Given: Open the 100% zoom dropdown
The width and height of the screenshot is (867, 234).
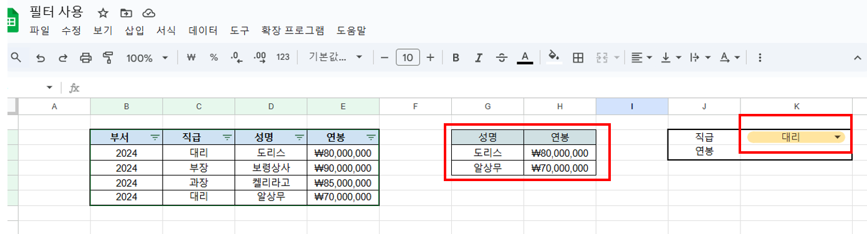Looking at the screenshot, I should [x=147, y=58].
